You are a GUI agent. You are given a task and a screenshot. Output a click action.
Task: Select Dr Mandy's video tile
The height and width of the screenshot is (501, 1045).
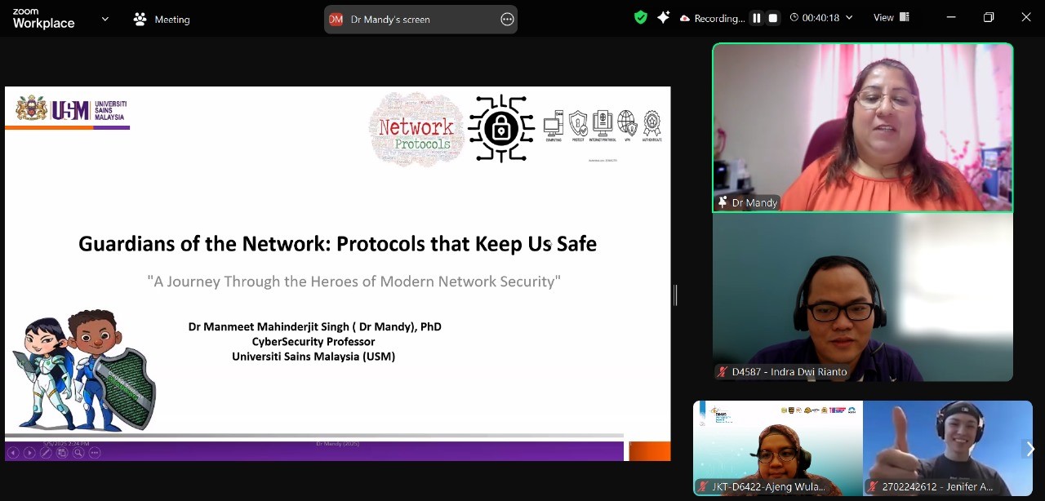(863, 127)
